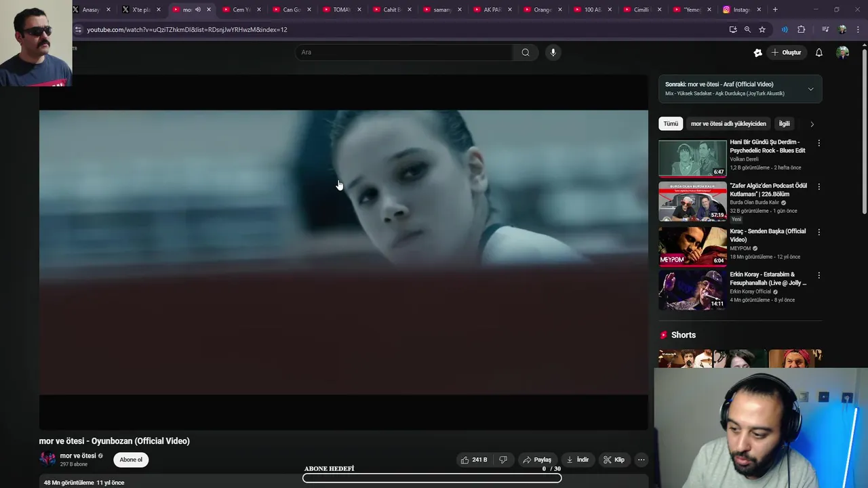Image resolution: width=868 pixels, height=488 pixels.
Task: Select the Tümü filter chip
Action: (x=671, y=124)
